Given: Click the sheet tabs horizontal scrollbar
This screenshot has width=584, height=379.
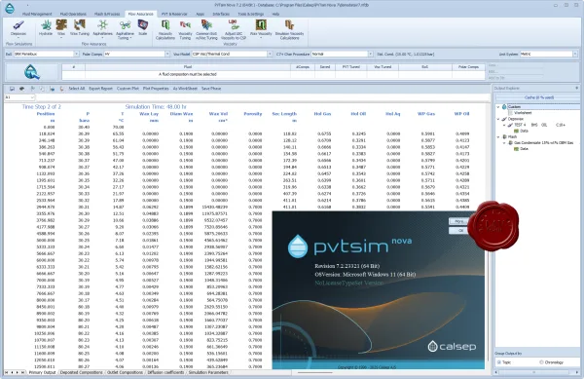Looking at the screenshot, I should coord(314,372).
